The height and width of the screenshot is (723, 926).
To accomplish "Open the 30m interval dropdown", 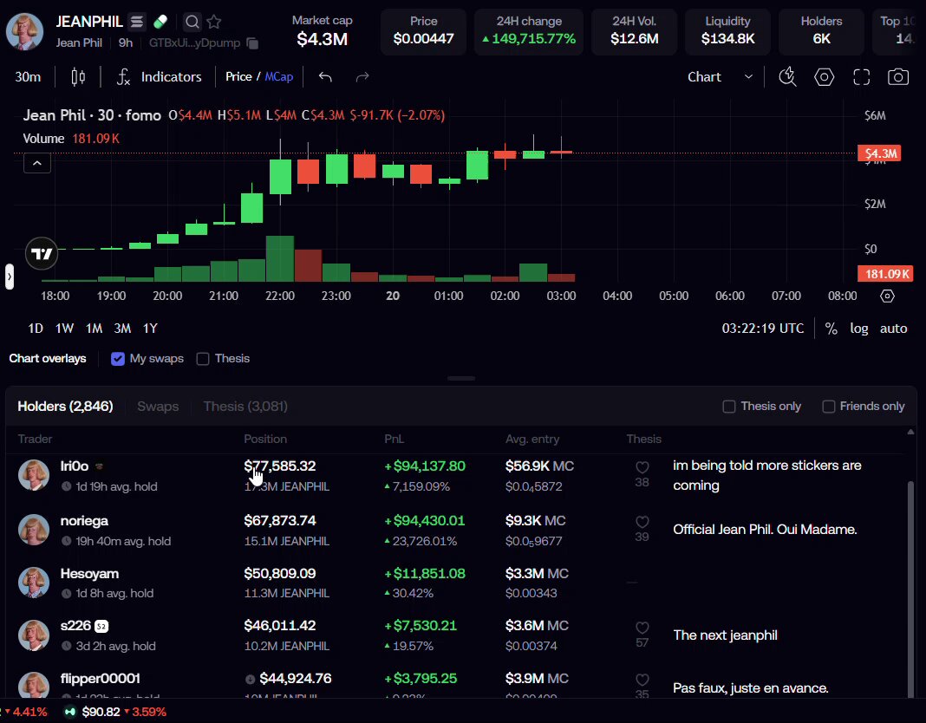I will coord(28,77).
